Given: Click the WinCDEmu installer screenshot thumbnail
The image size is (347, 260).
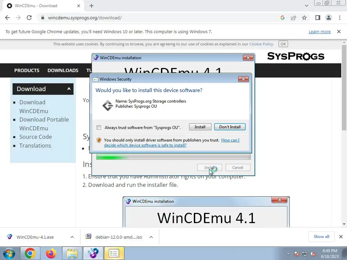Looking at the screenshot, I should [x=206, y=212].
